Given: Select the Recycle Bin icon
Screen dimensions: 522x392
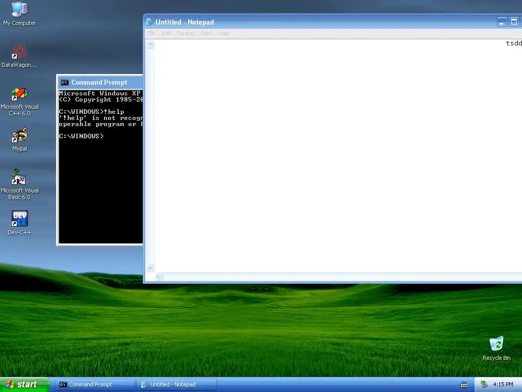Looking at the screenshot, I should [x=497, y=348].
